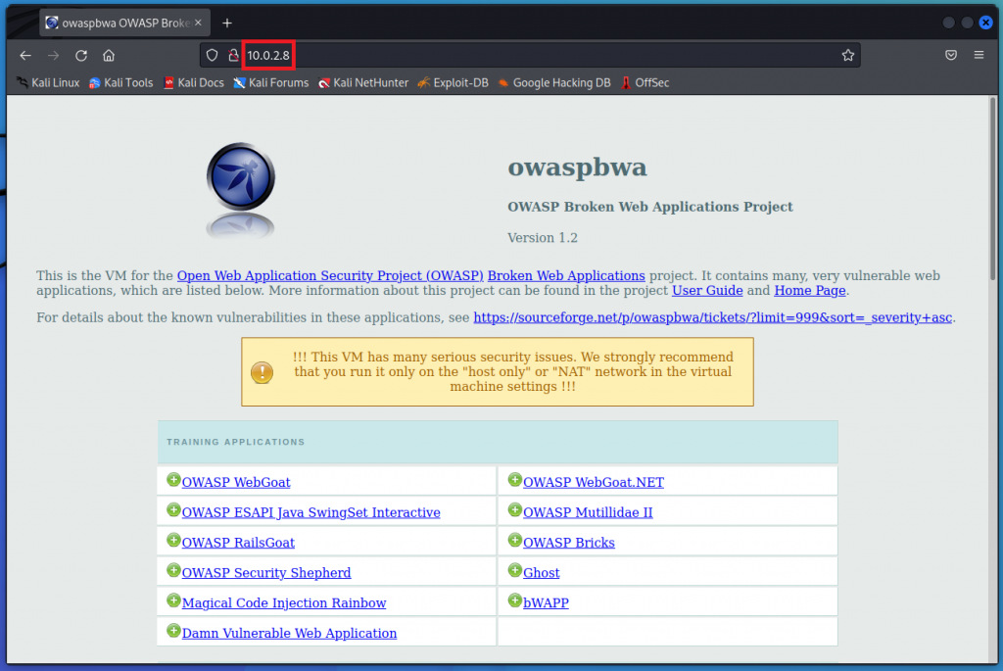Expand the plus icon beside bWAPP

point(514,600)
